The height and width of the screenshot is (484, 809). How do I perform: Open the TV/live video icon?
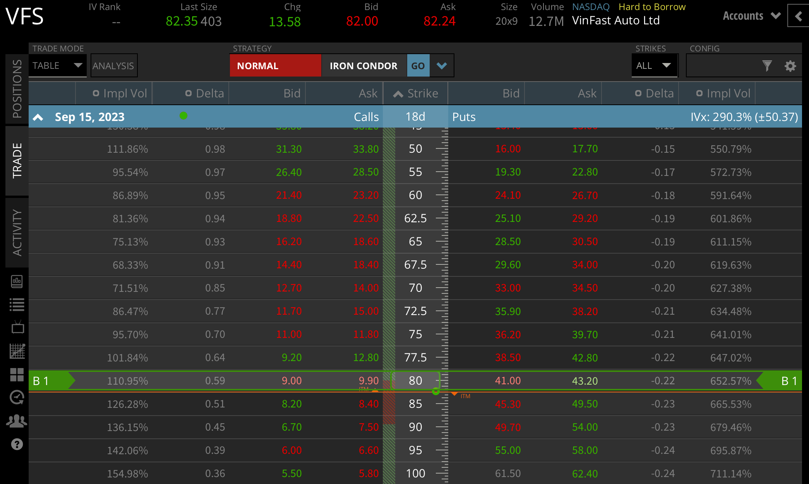click(17, 328)
